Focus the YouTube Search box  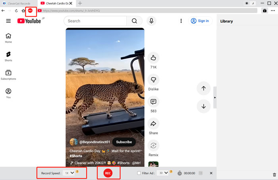click(95, 21)
